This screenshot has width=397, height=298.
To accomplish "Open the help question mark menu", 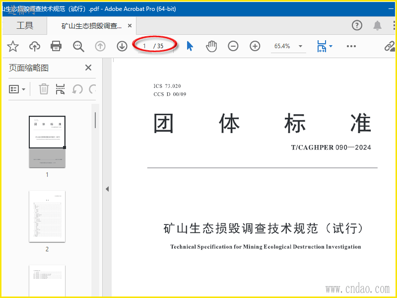I will [x=357, y=25].
